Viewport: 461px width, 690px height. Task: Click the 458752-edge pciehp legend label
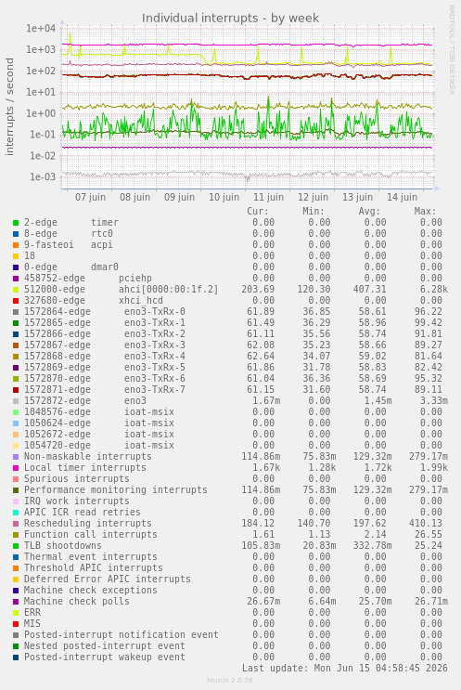(88, 278)
